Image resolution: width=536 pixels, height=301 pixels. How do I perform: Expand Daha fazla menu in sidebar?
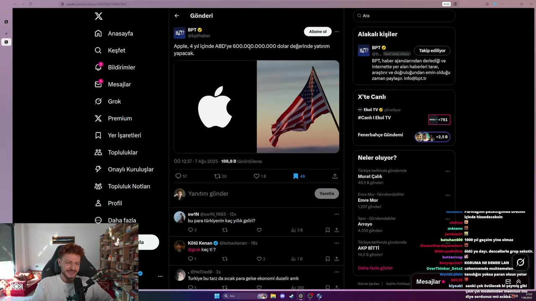pos(116,220)
